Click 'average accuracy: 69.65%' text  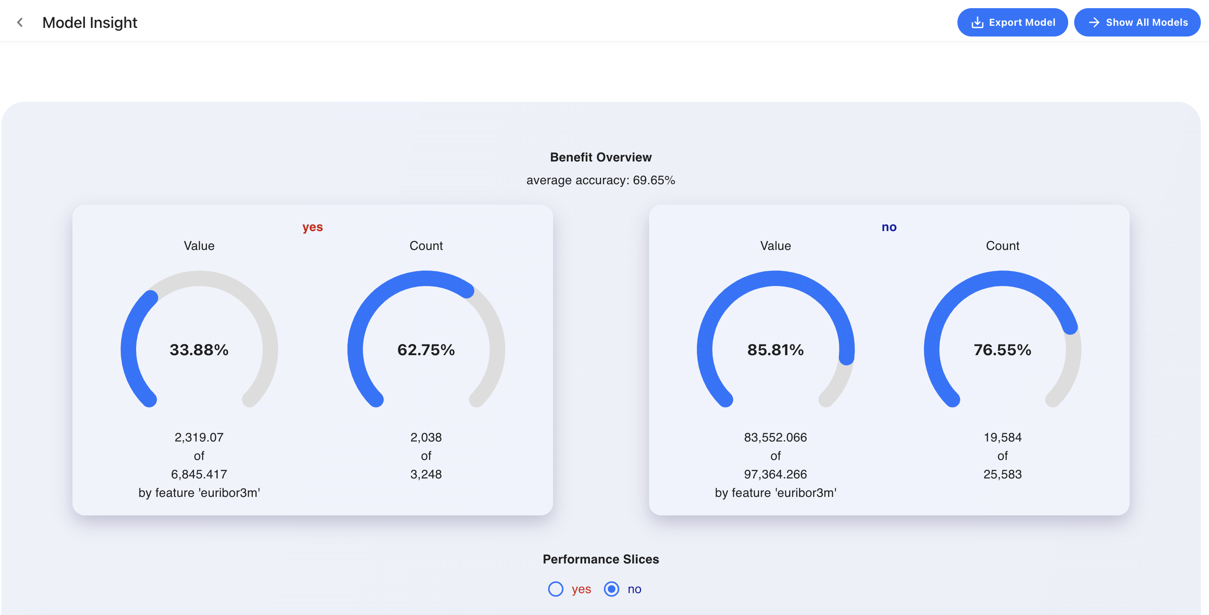tap(601, 180)
